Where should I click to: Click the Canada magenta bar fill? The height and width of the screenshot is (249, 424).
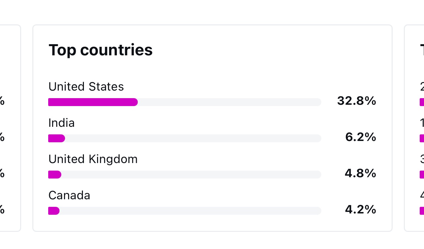tap(54, 211)
